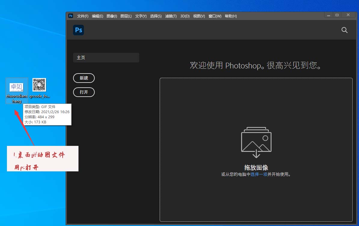Click the GIF file tooltip popup
Viewport: 359px width, 226px height.
[x=47, y=114]
